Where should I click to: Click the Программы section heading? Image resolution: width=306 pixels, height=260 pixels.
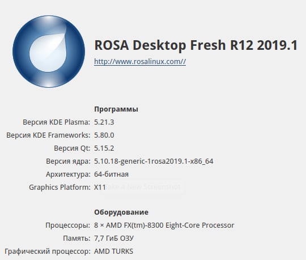[x=116, y=109]
